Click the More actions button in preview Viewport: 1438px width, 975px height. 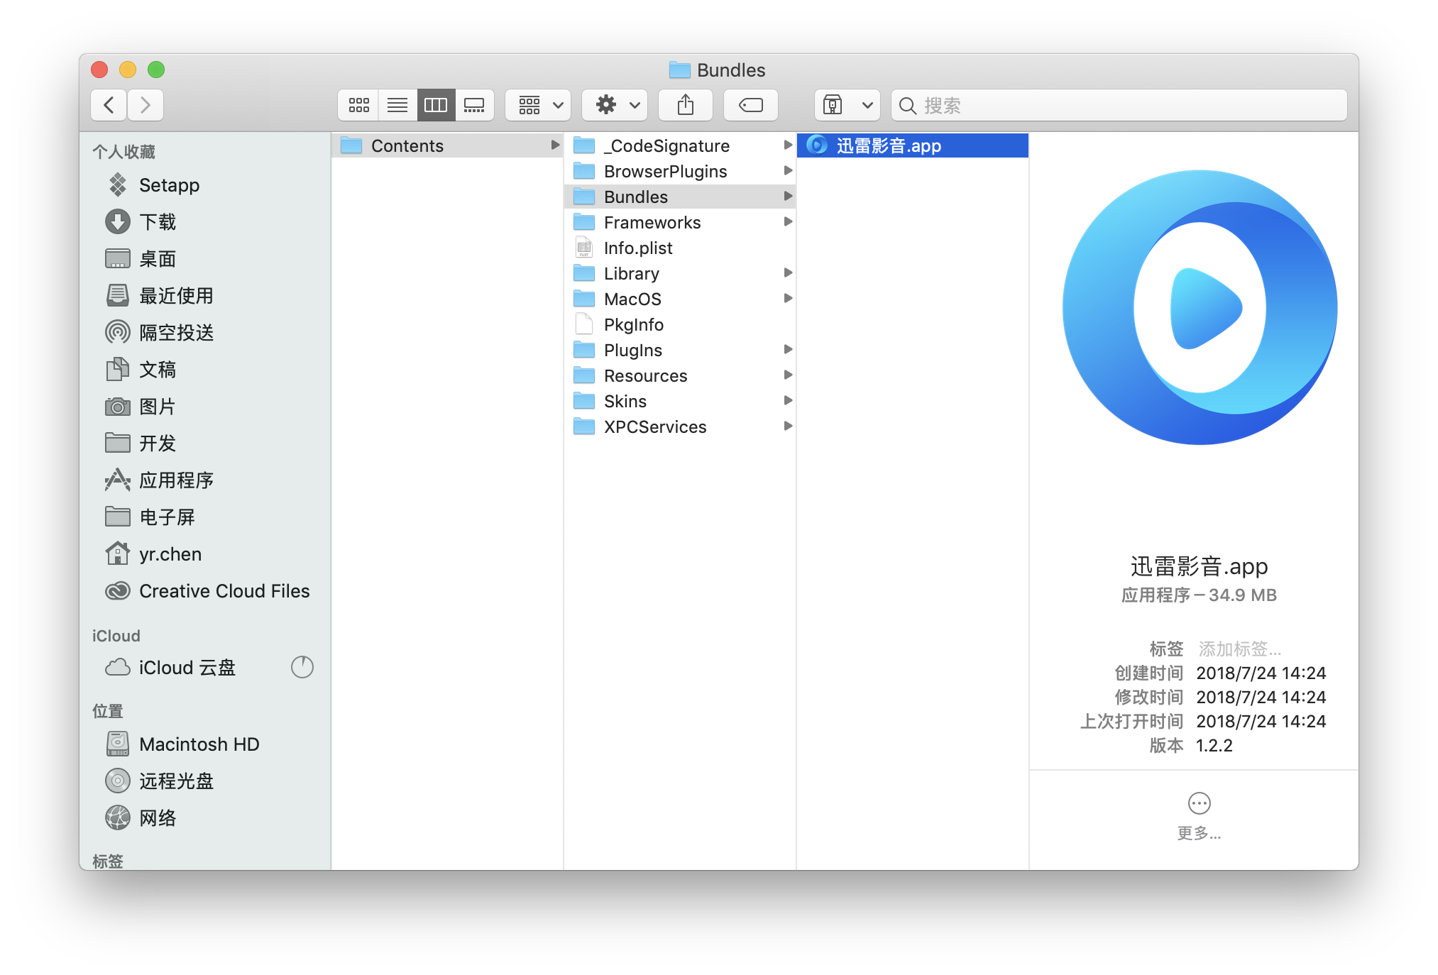pyautogui.click(x=1199, y=803)
